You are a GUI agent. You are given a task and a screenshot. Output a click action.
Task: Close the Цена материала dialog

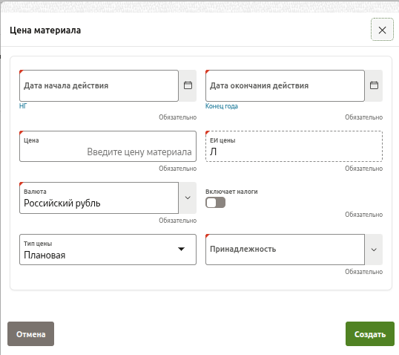pyautogui.click(x=382, y=30)
